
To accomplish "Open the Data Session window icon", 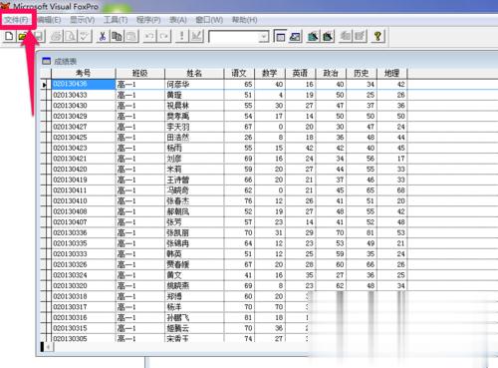I will coord(295,36).
